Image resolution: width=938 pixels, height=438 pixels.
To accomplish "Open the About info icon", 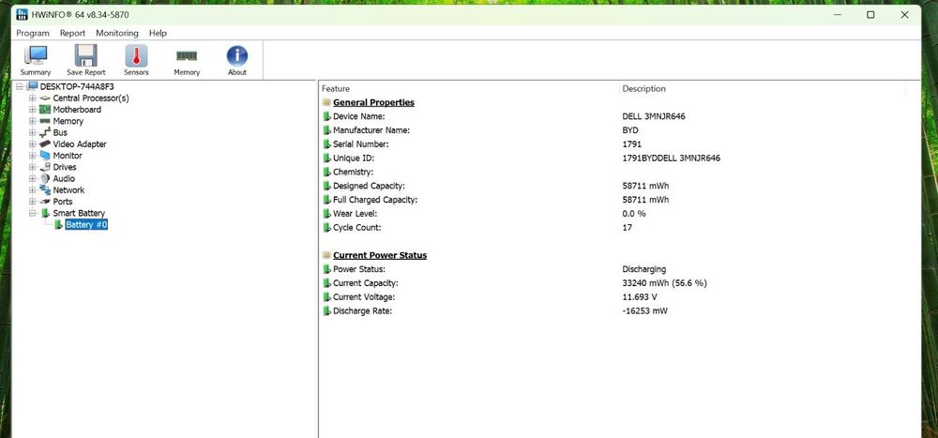I will 237,55.
